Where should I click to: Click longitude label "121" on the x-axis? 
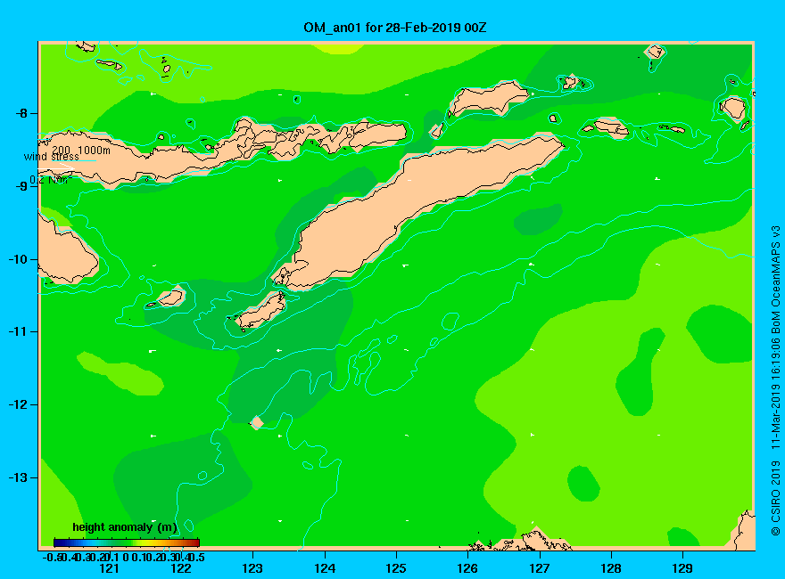[109, 568]
